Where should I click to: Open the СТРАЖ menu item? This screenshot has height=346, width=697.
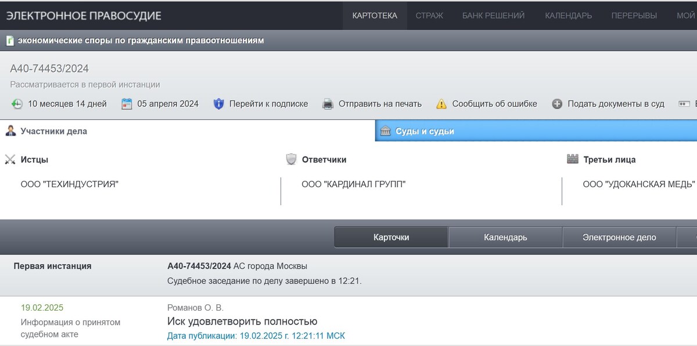coord(429,16)
